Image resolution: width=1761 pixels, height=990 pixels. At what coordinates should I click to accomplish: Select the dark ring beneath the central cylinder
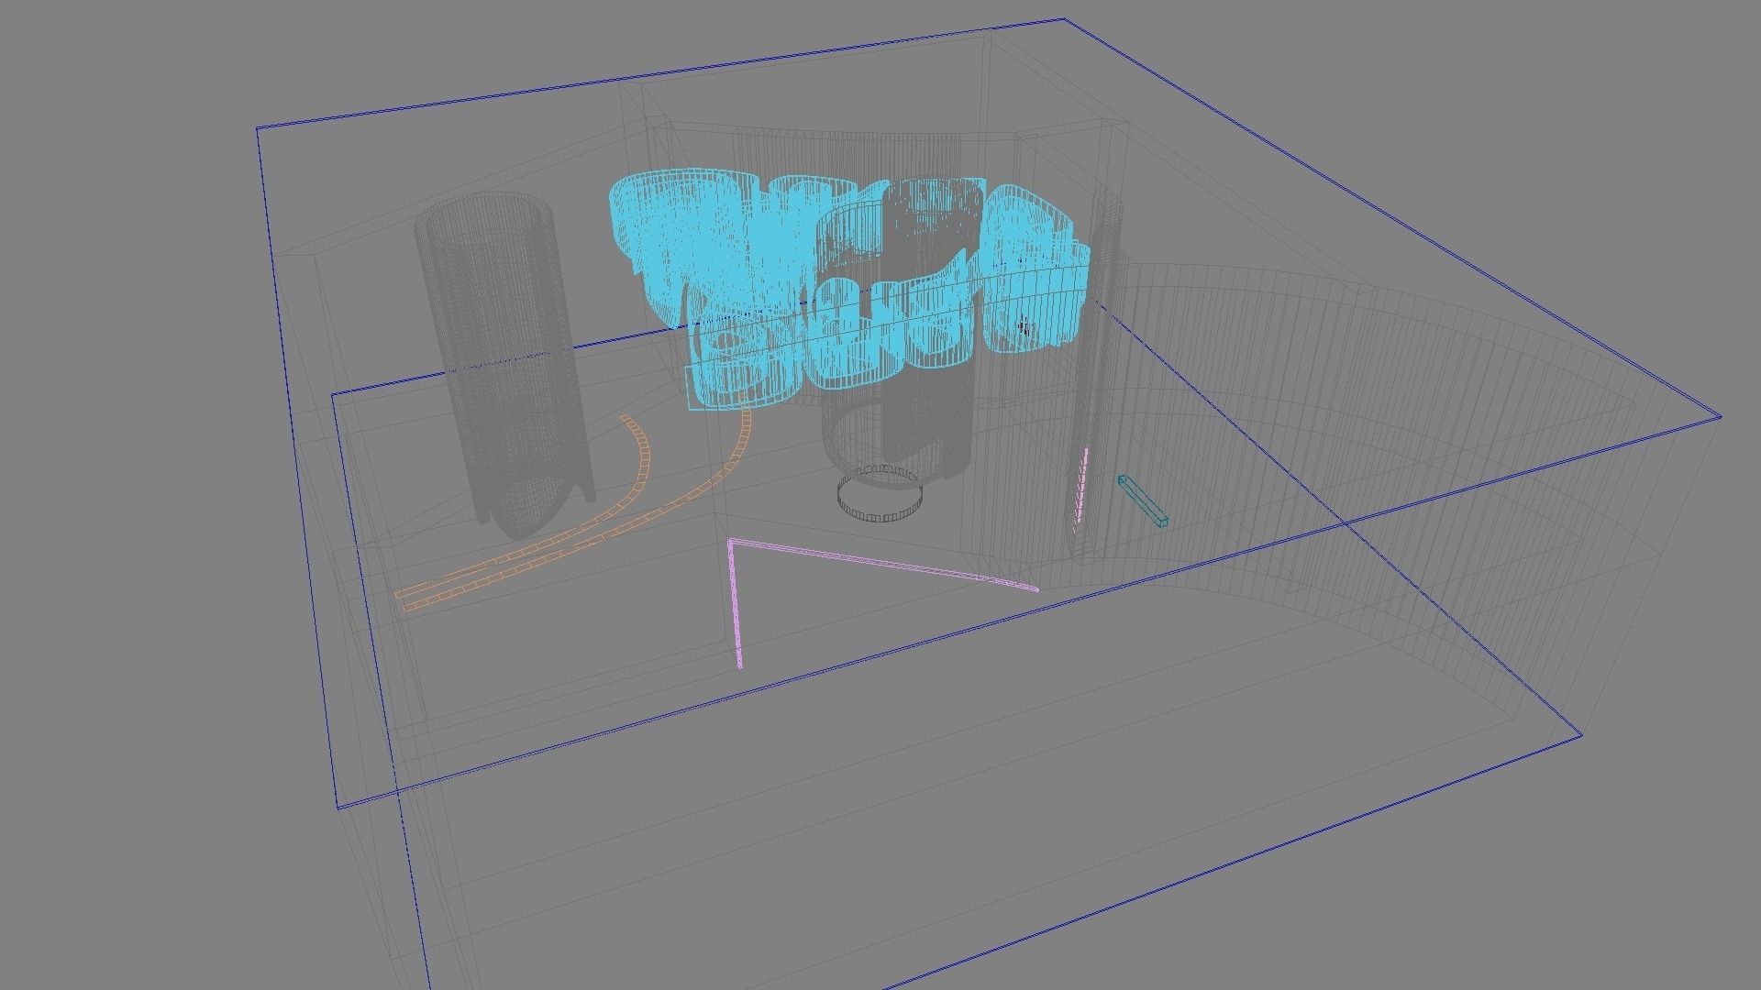point(879,495)
